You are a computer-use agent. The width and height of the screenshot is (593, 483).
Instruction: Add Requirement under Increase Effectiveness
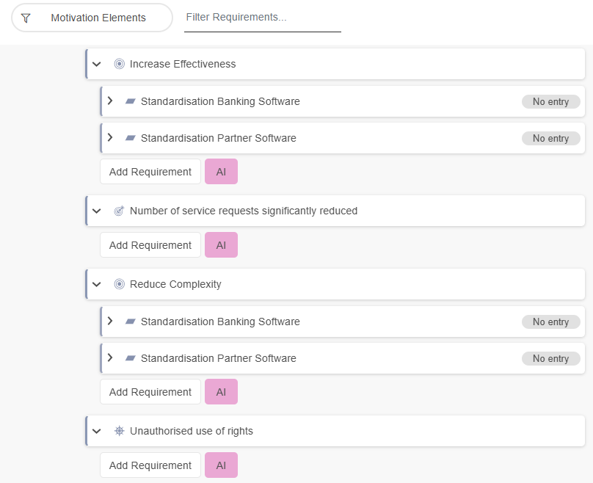(x=150, y=172)
